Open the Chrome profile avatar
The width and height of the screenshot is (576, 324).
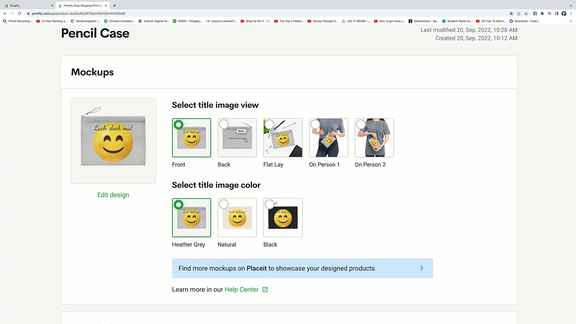pos(564,13)
